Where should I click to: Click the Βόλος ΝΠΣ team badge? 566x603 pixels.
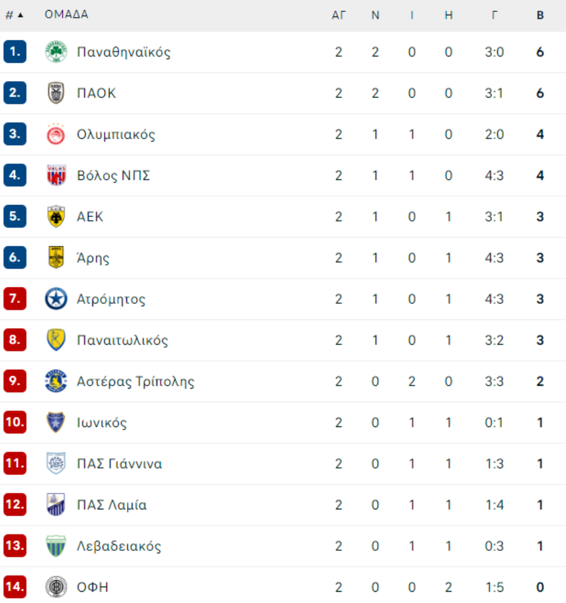56,175
